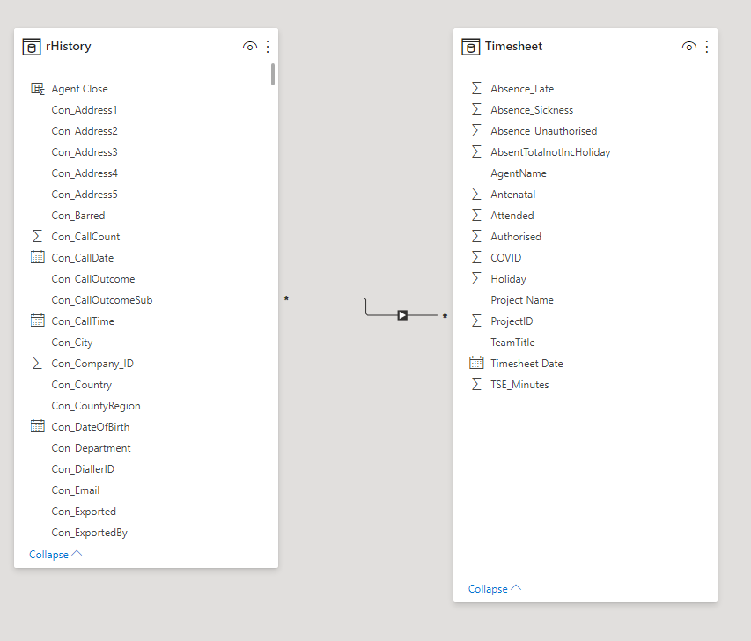Select the Con_Address2 field
The width and height of the screenshot is (751, 641).
pos(85,131)
